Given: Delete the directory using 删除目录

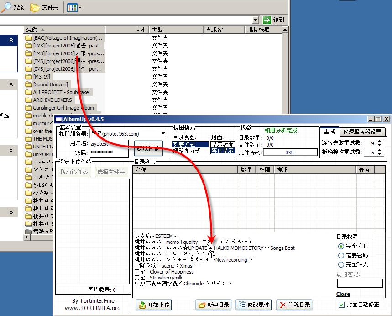Looking at the screenshot, I should point(294,305).
